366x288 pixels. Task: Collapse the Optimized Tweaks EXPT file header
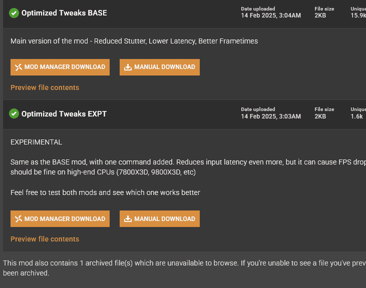(x=184, y=114)
